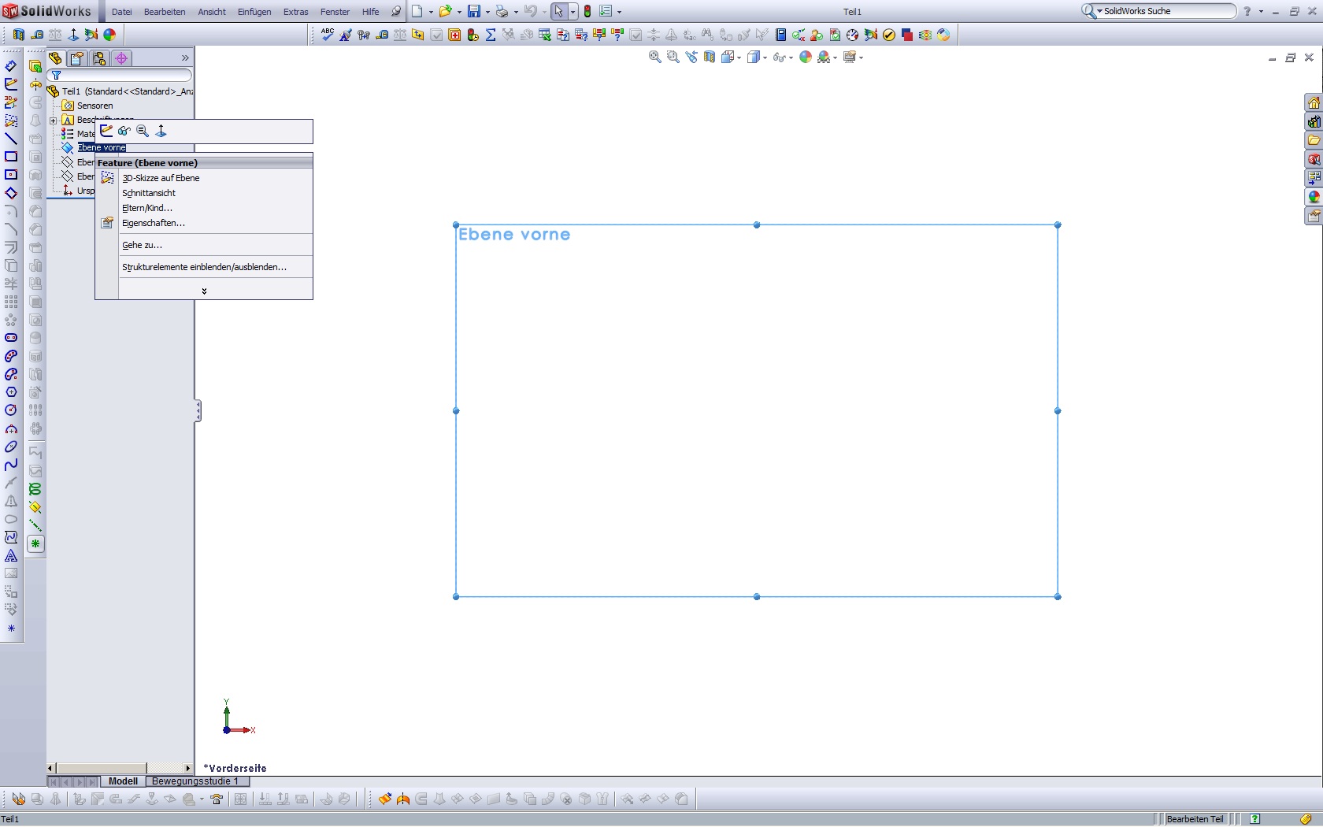
Task: Open the Display Style cube dropdown arrow
Action: tap(764, 57)
